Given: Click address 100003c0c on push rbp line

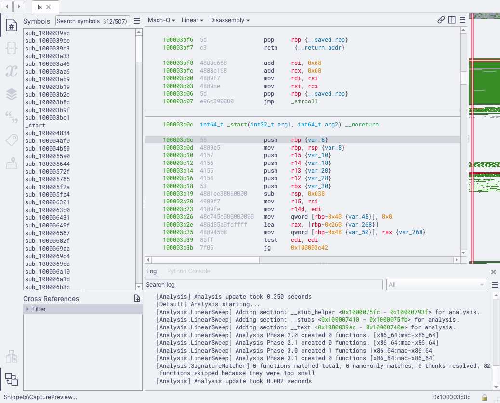Looking at the screenshot, I should point(178,140).
